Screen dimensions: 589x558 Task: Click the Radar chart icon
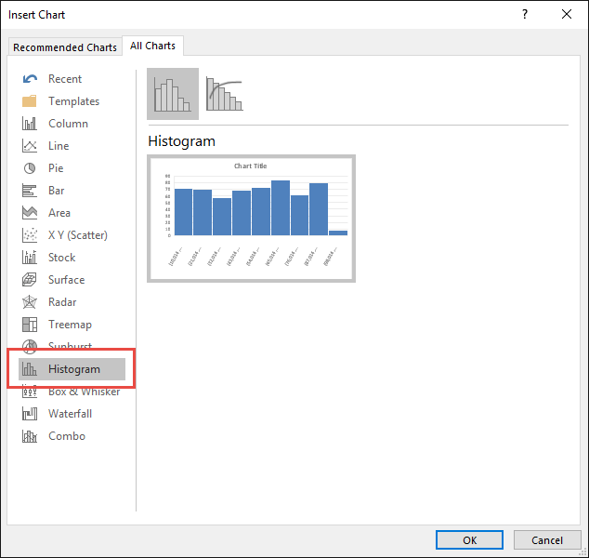pyautogui.click(x=30, y=302)
